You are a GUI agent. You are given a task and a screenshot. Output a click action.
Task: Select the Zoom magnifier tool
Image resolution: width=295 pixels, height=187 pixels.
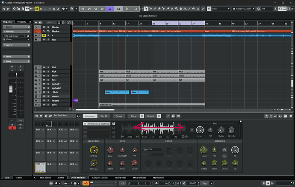coord(177,9)
